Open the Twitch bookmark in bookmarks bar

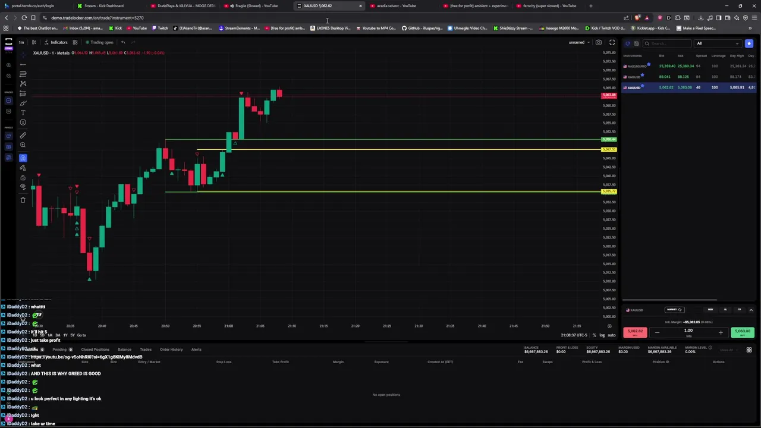pos(159,28)
